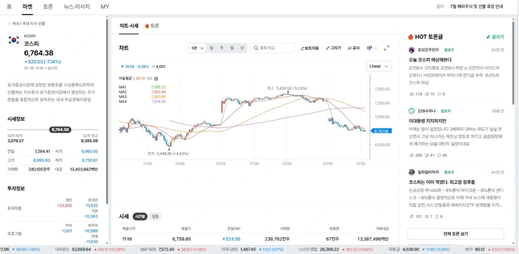Open notice 7월 해외주식 및 선물 휴장 안내

click(x=477, y=6)
